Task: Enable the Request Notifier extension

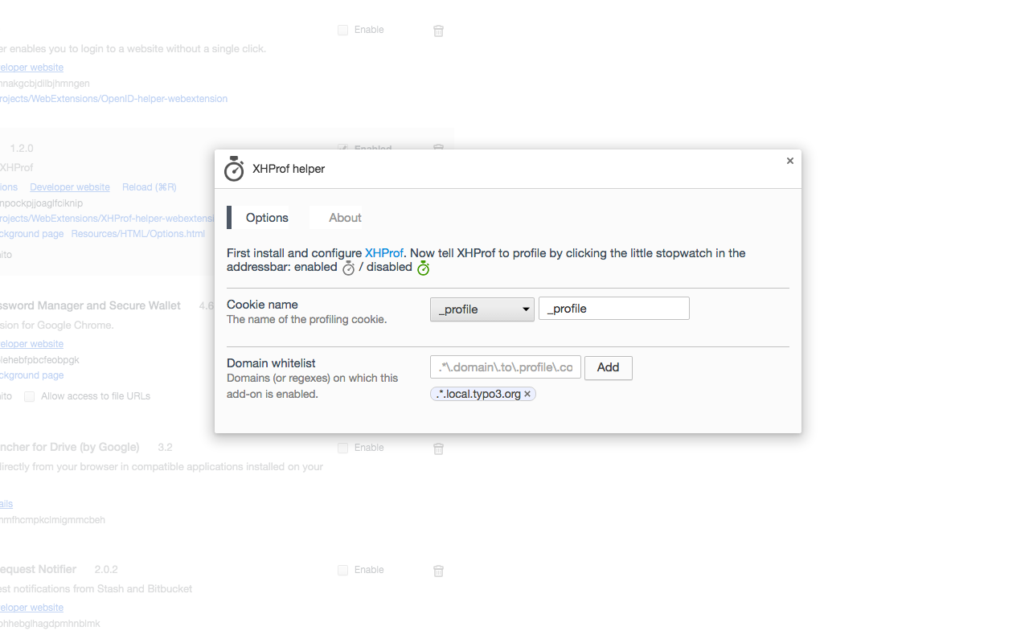Action: coord(342,569)
